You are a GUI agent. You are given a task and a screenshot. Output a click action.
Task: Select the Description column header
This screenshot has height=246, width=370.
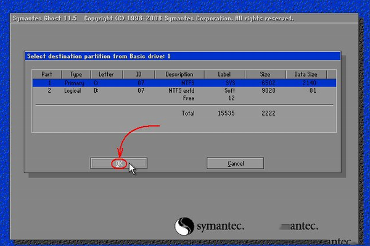179,74
